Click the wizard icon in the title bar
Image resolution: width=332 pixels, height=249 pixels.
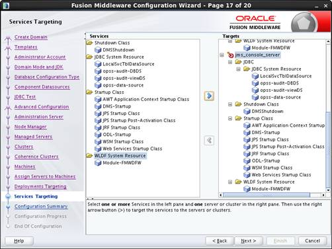[x=6, y=5]
